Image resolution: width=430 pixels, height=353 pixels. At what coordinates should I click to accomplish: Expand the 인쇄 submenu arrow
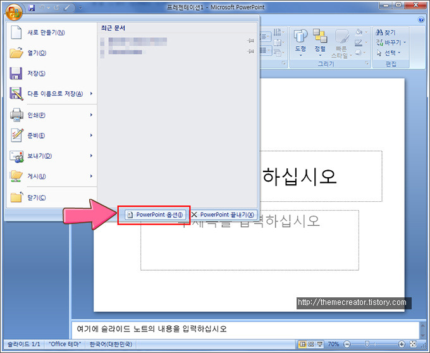point(91,115)
